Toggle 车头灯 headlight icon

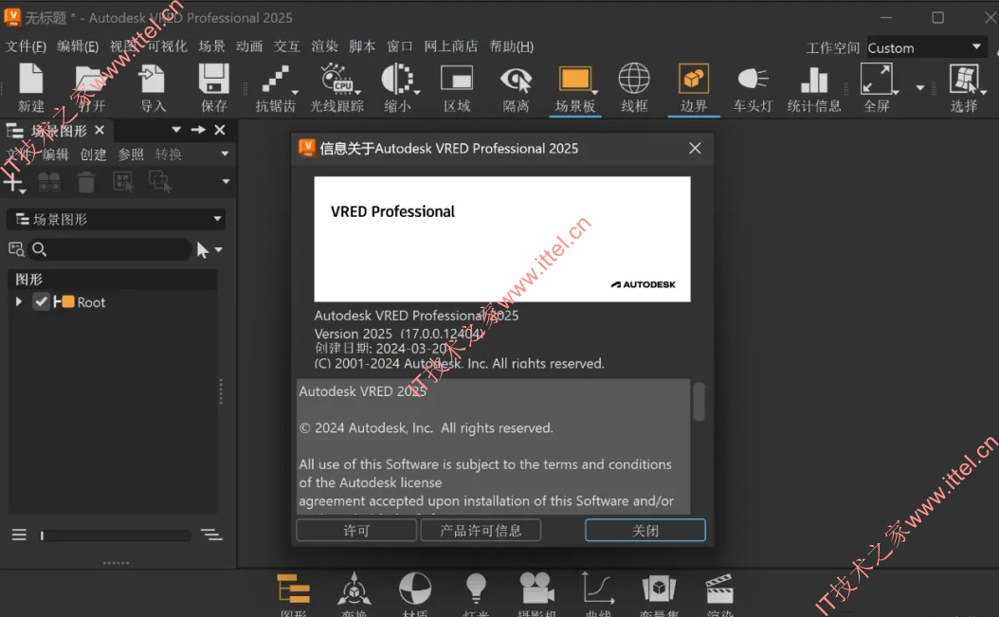(753, 79)
